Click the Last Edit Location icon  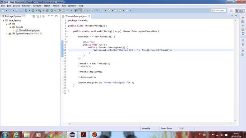coord(116,10)
